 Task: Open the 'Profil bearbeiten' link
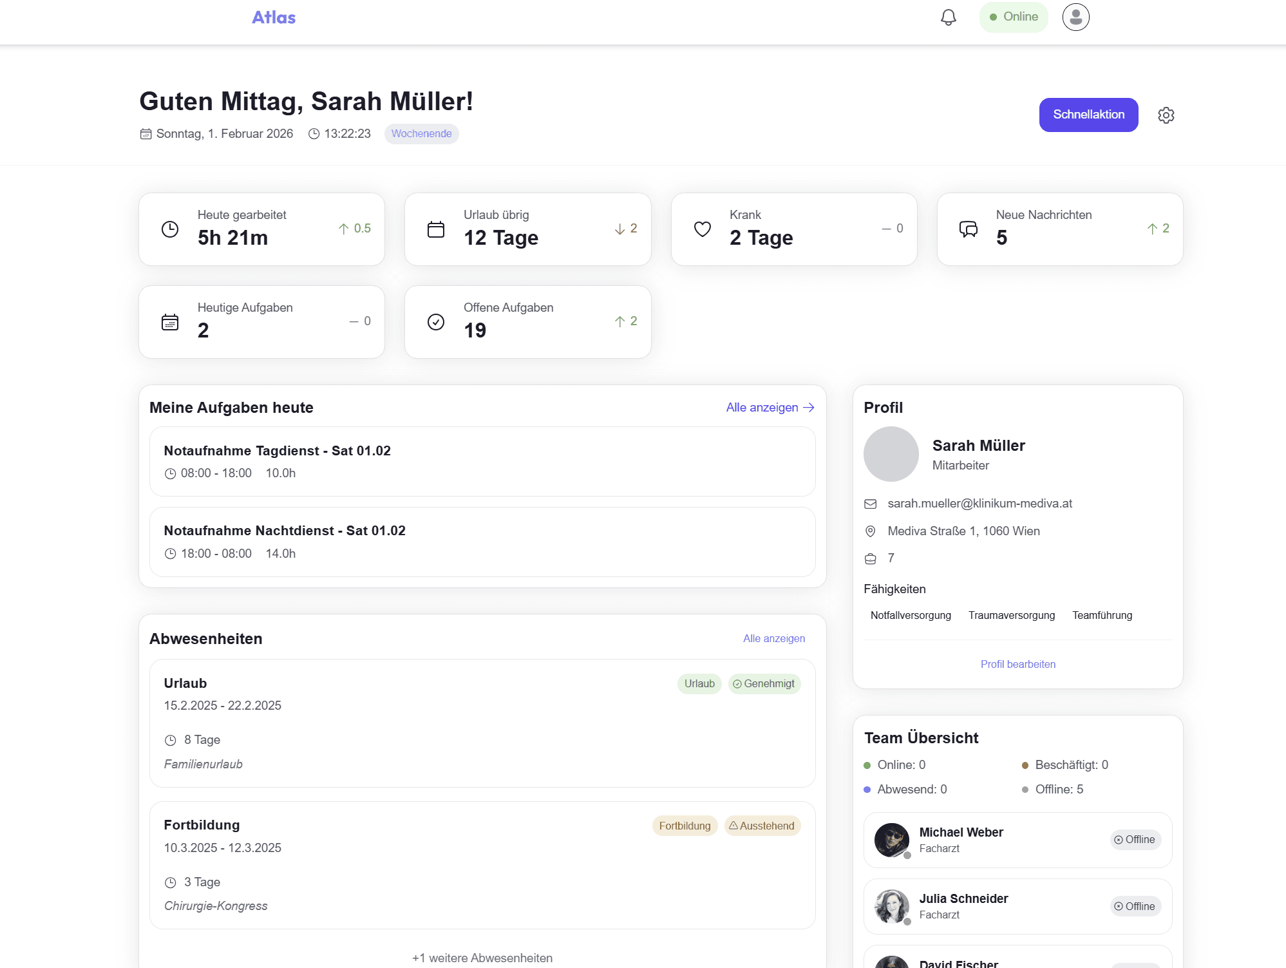1017,664
